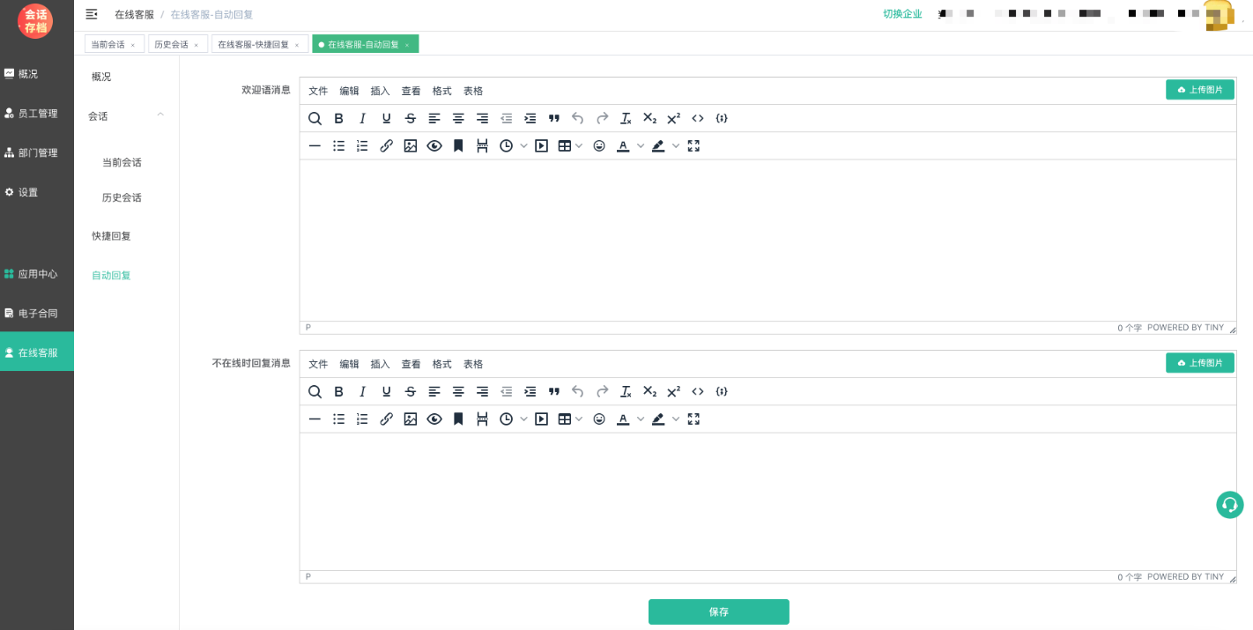Click the 保存 button
This screenshot has height=630, width=1253.
(718, 611)
